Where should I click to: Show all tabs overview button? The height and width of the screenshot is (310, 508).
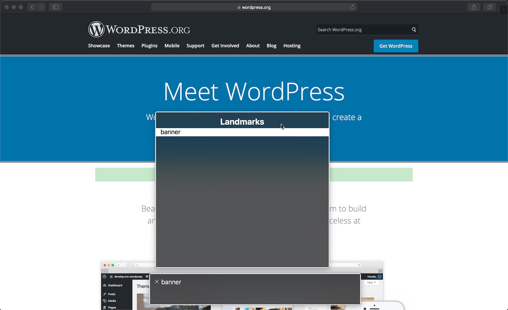490,7
